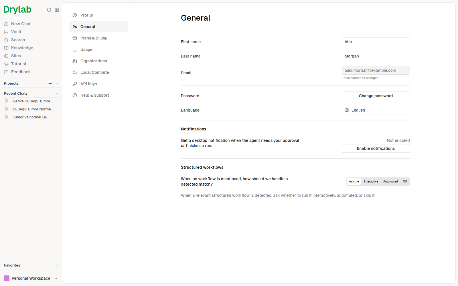Select the Interactive workflow option
Viewport: 458px width, 286px height.
pos(371,182)
